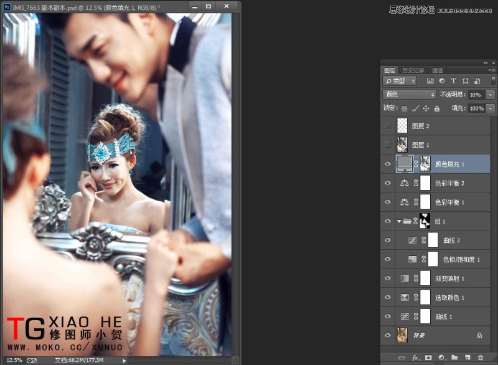Switch to the 历史记录 history tab
Screen dimensions: 498x365
tap(413, 70)
